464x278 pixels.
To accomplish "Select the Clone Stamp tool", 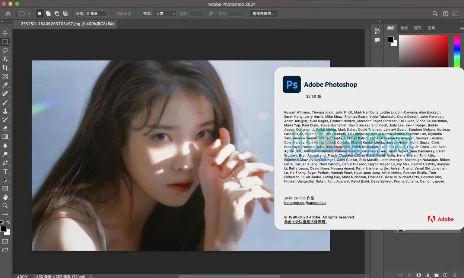I will (5, 111).
